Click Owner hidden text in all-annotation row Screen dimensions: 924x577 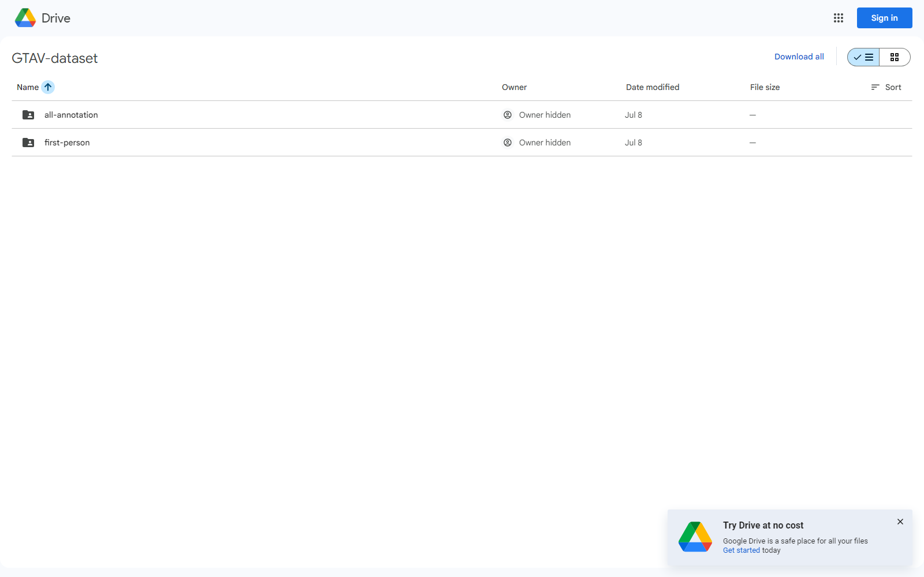(x=545, y=115)
